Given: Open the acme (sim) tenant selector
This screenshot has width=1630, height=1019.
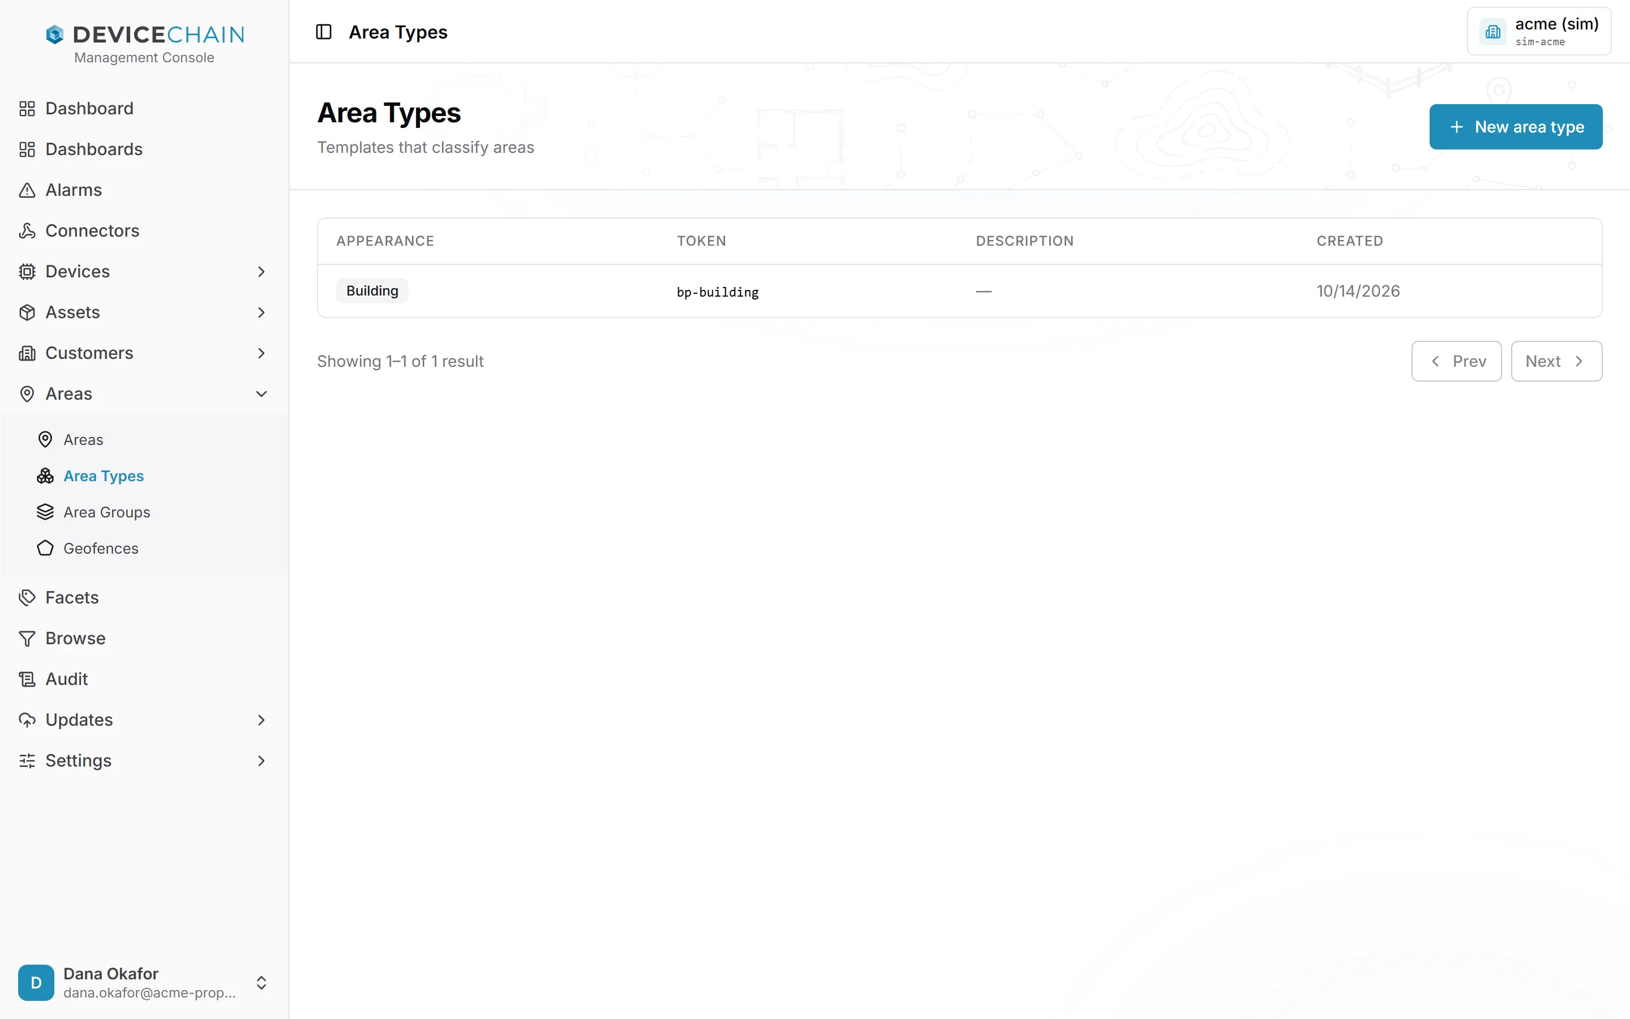Looking at the screenshot, I should pyautogui.click(x=1539, y=32).
